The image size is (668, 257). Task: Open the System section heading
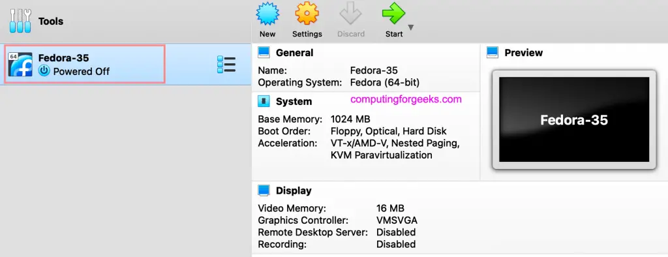tap(294, 102)
